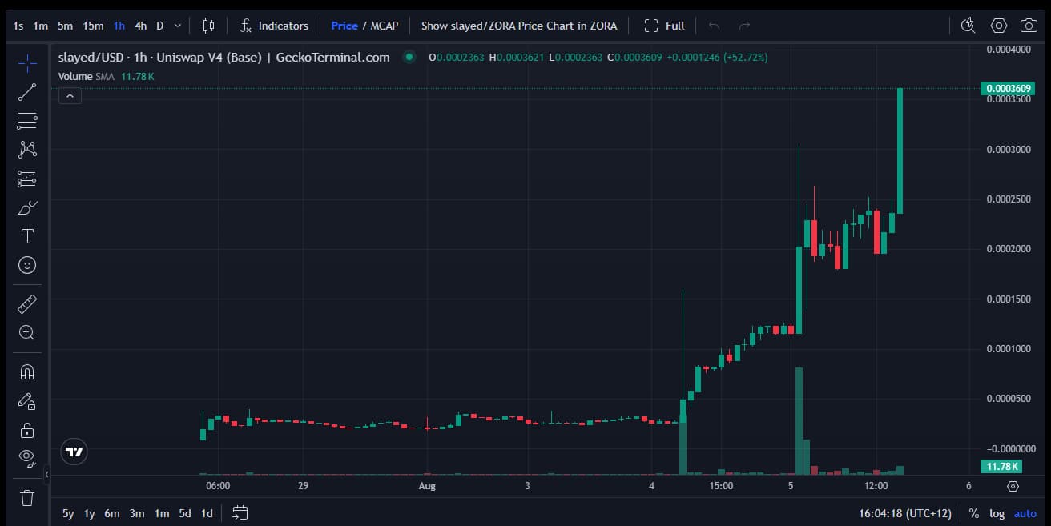Switch to the 4h timeframe

point(140,26)
